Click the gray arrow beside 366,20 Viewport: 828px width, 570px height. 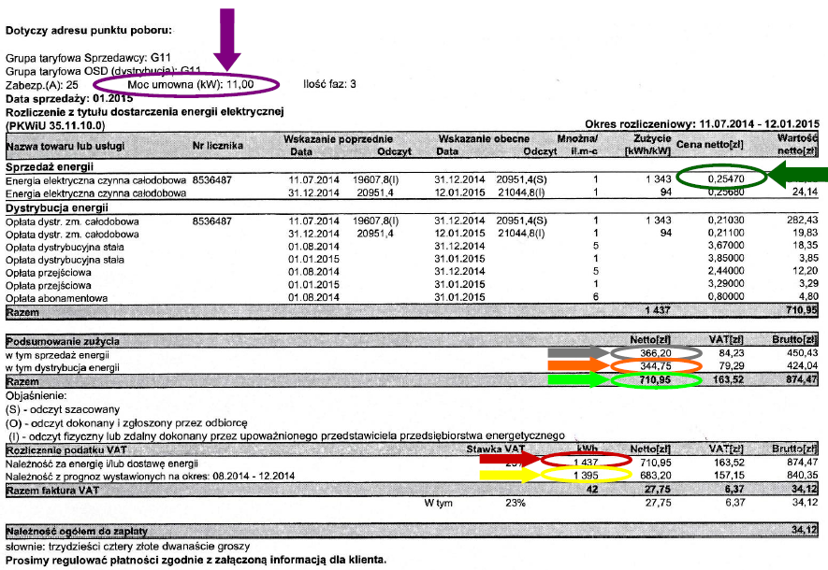579,353
